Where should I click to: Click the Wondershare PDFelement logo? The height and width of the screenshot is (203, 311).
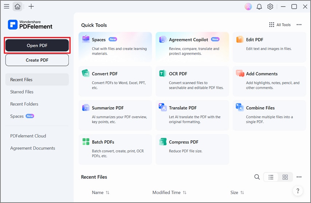30,25
